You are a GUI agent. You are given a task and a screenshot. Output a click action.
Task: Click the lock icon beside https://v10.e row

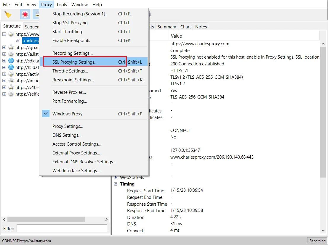(x=11, y=87)
